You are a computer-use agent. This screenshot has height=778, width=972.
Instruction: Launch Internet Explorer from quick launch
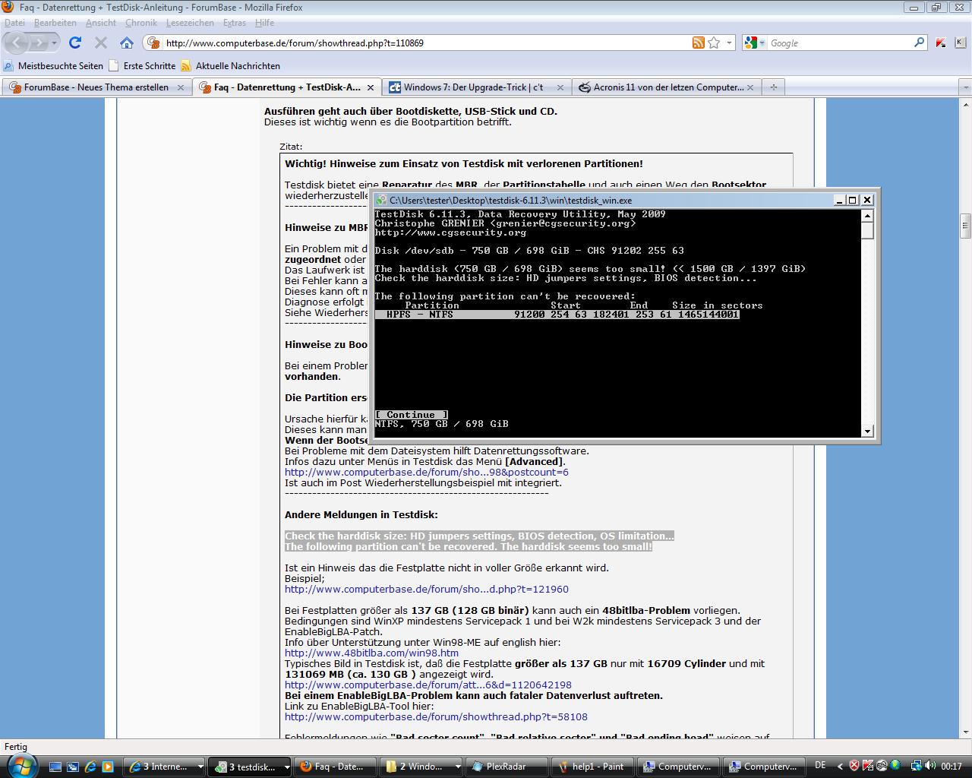(90, 767)
